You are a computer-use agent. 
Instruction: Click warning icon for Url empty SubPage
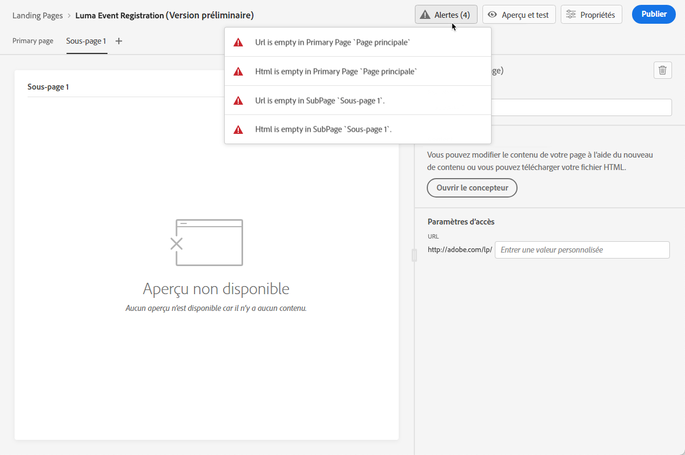point(238,100)
